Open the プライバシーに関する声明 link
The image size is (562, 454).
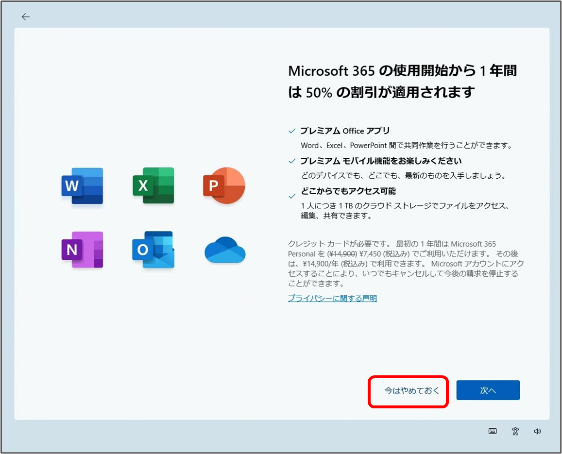[332, 298]
